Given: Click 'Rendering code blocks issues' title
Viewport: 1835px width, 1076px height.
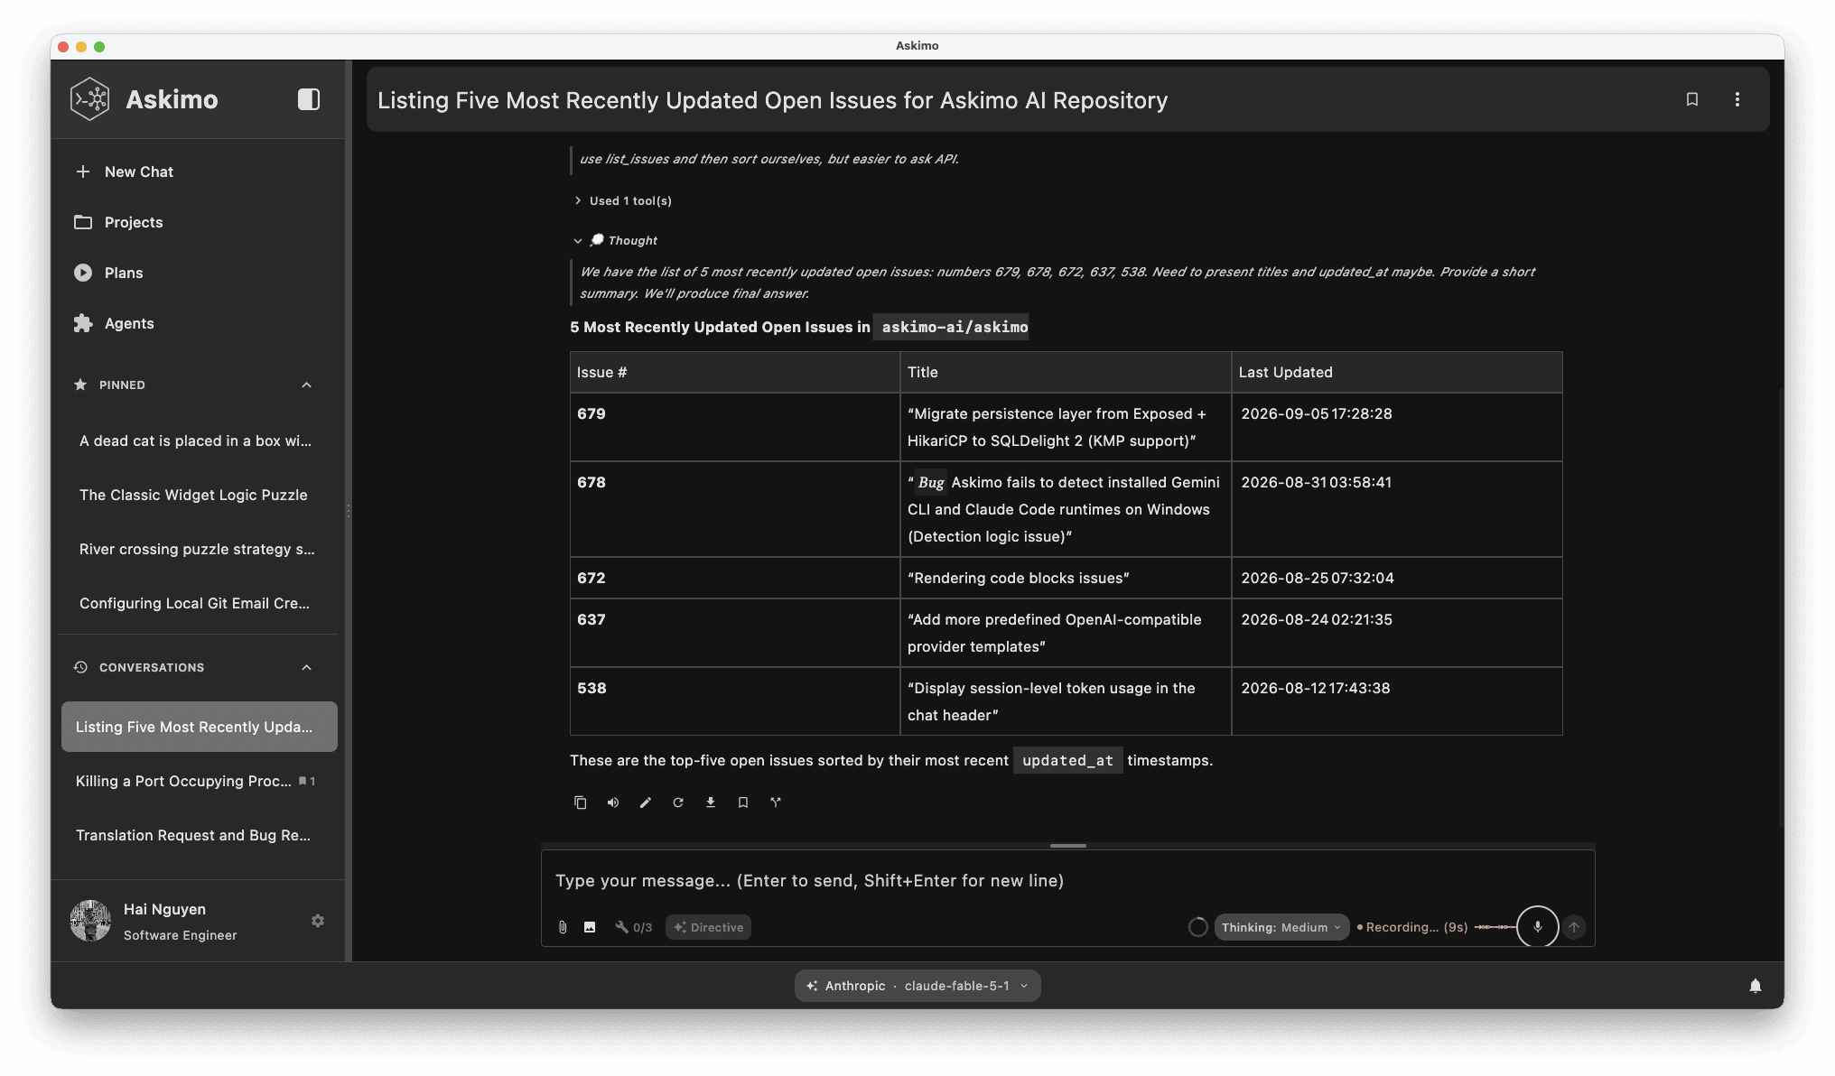Looking at the screenshot, I should click(x=1018, y=578).
